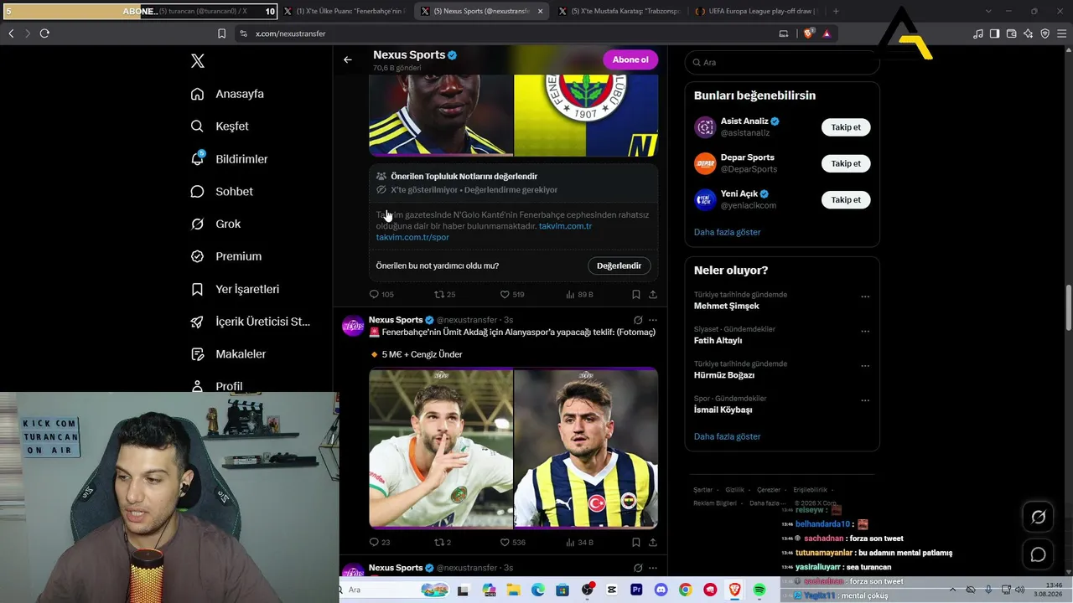Reply to the tweet with 23 comments
The image size is (1073, 603).
tap(380, 543)
